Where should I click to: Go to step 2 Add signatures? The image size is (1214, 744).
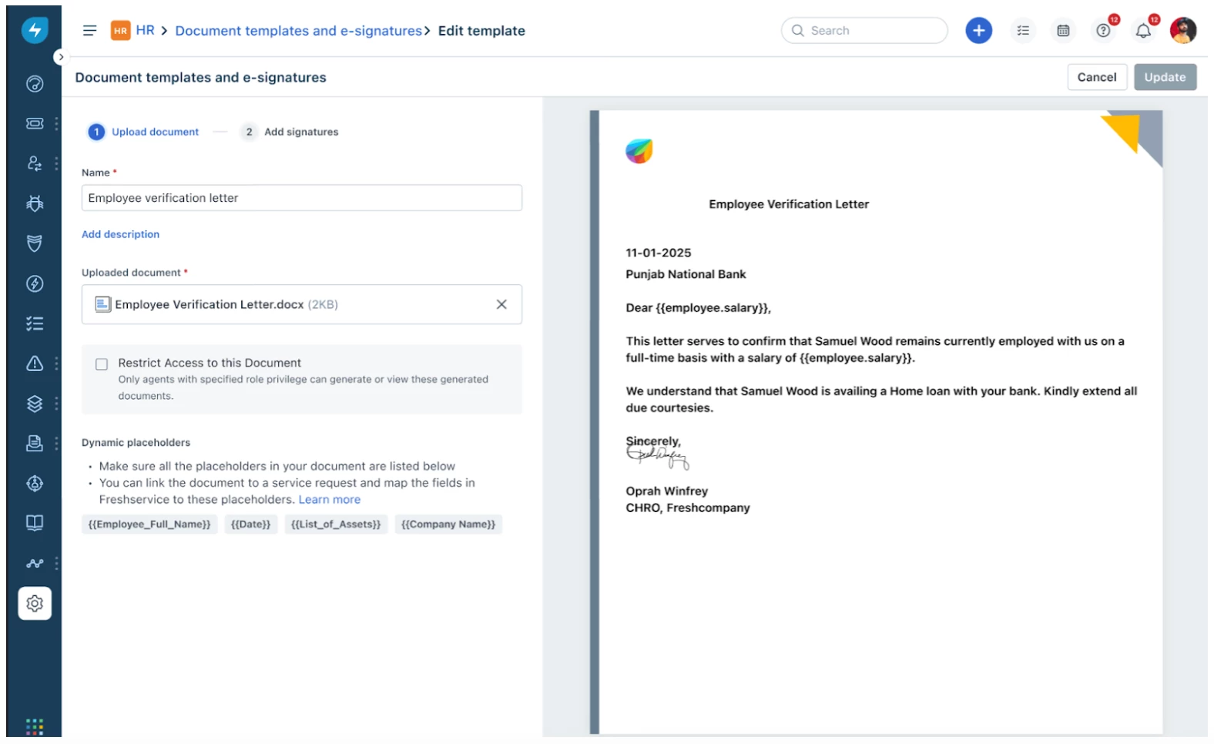point(290,132)
